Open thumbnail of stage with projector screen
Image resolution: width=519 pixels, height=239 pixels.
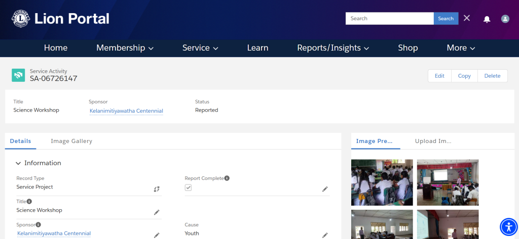(x=448, y=182)
